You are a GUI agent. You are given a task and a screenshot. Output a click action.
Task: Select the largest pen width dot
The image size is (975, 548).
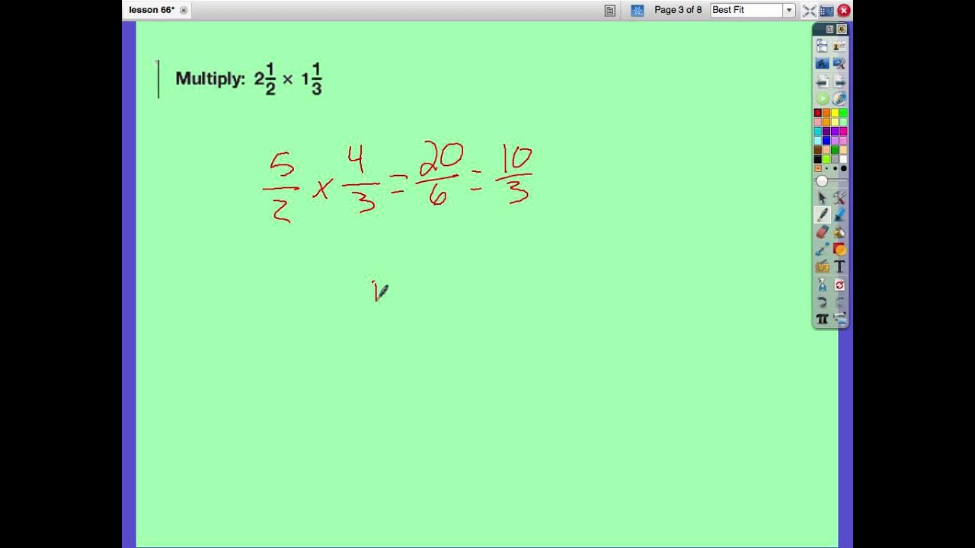843,168
